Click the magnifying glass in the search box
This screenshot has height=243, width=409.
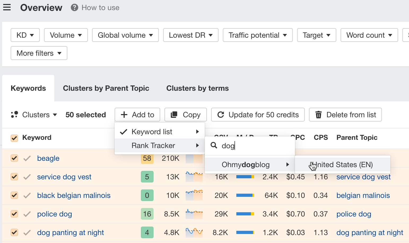[x=214, y=146]
